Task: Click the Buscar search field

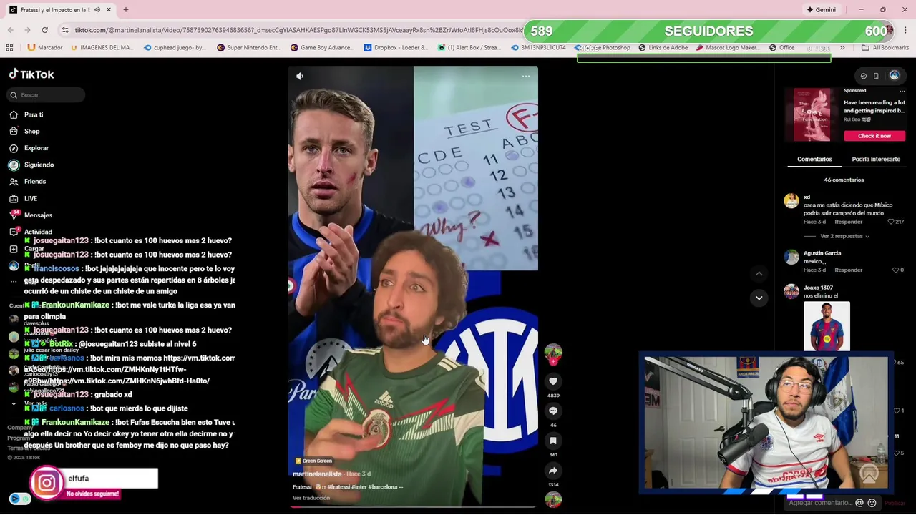Action: tap(47, 94)
